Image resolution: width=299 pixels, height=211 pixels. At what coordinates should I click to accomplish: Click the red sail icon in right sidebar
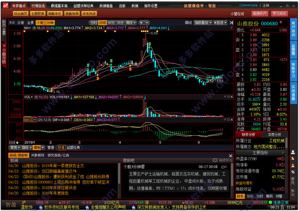293,159
